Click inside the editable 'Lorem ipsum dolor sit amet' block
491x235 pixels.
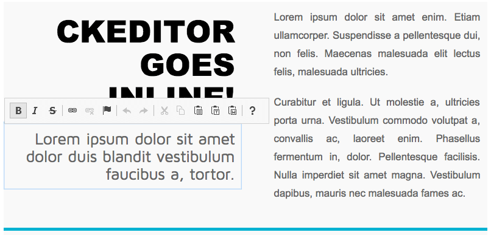(x=122, y=156)
